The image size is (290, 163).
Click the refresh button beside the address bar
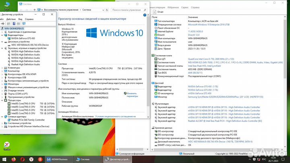107,10
